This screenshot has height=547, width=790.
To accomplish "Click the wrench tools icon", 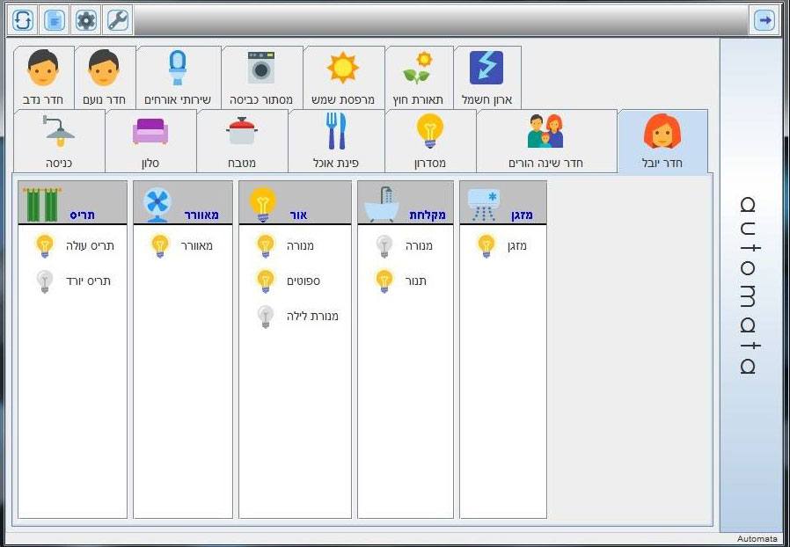I will click(x=117, y=19).
